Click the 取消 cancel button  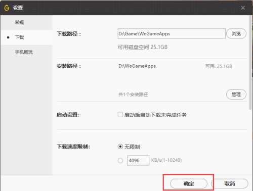230,183
